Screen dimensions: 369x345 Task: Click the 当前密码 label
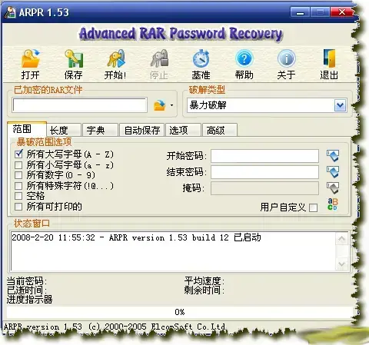tap(27, 281)
